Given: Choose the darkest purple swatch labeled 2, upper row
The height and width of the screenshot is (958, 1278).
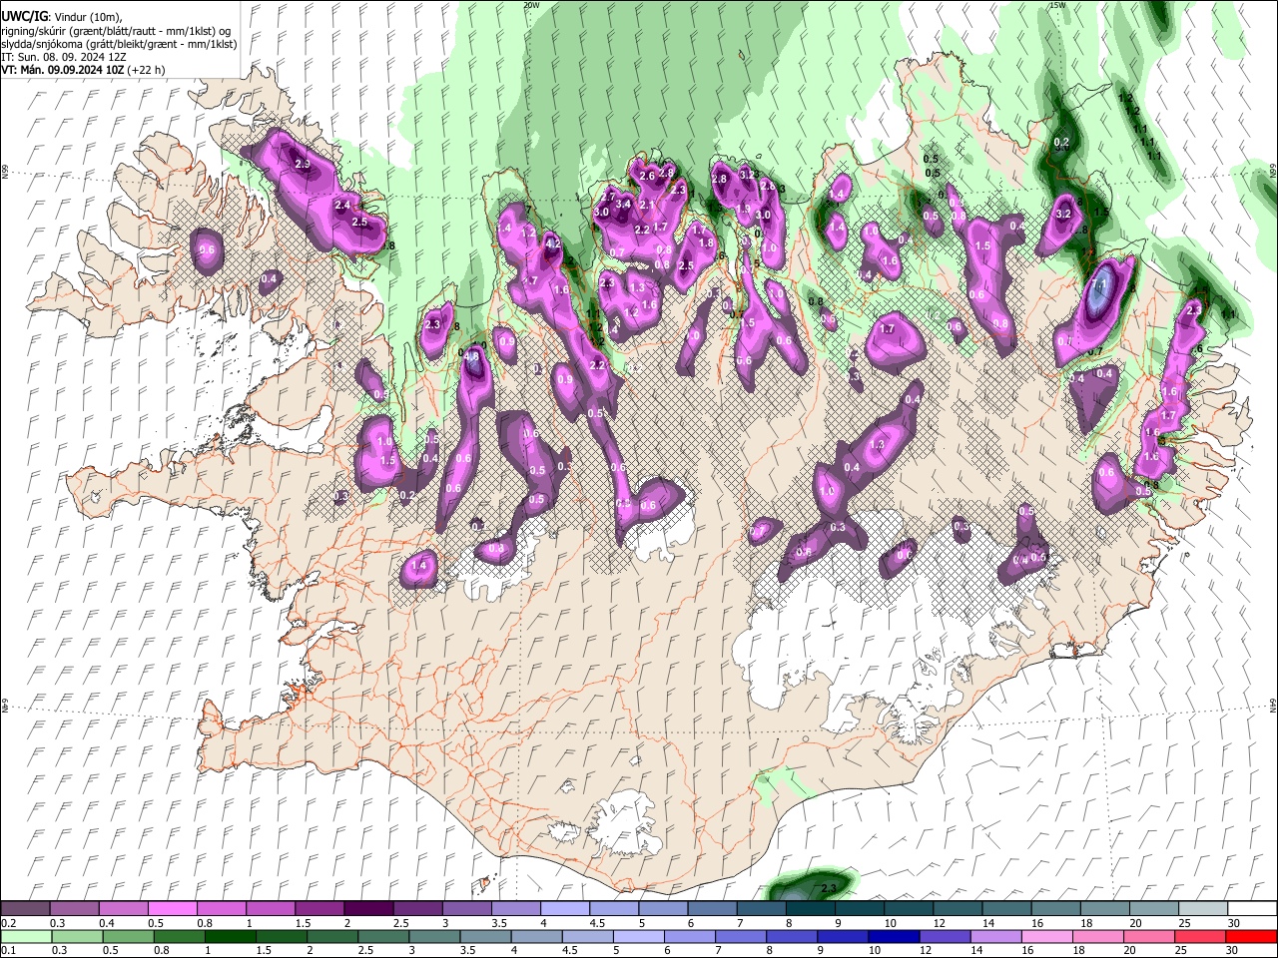Looking at the screenshot, I should (x=368, y=909).
